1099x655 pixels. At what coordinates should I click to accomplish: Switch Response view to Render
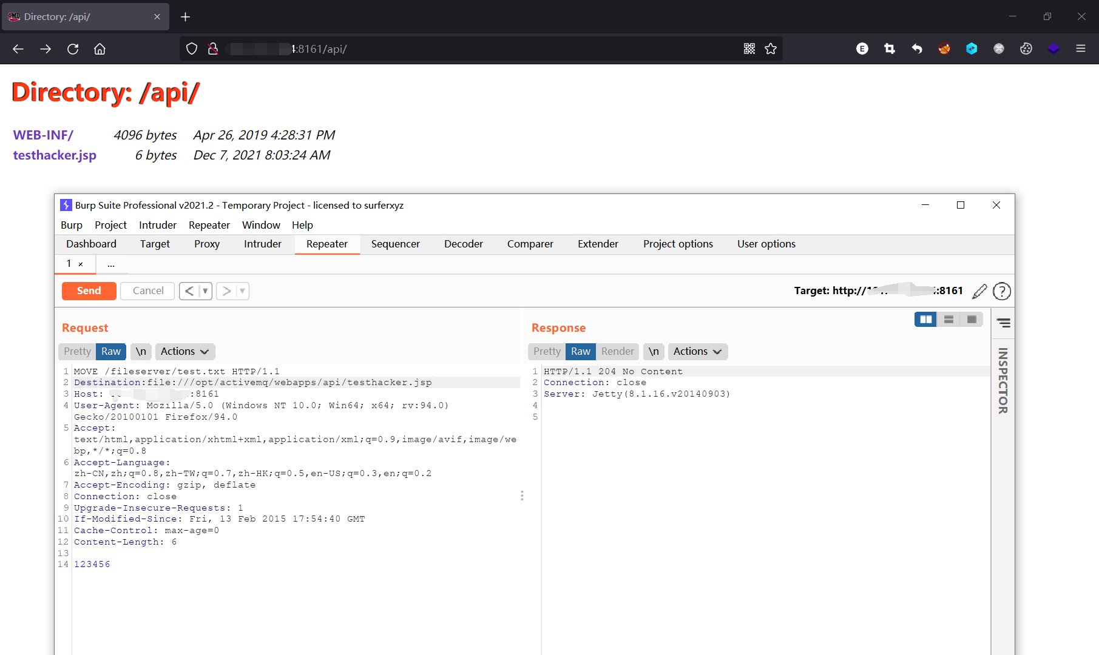pyautogui.click(x=617, y=352)
